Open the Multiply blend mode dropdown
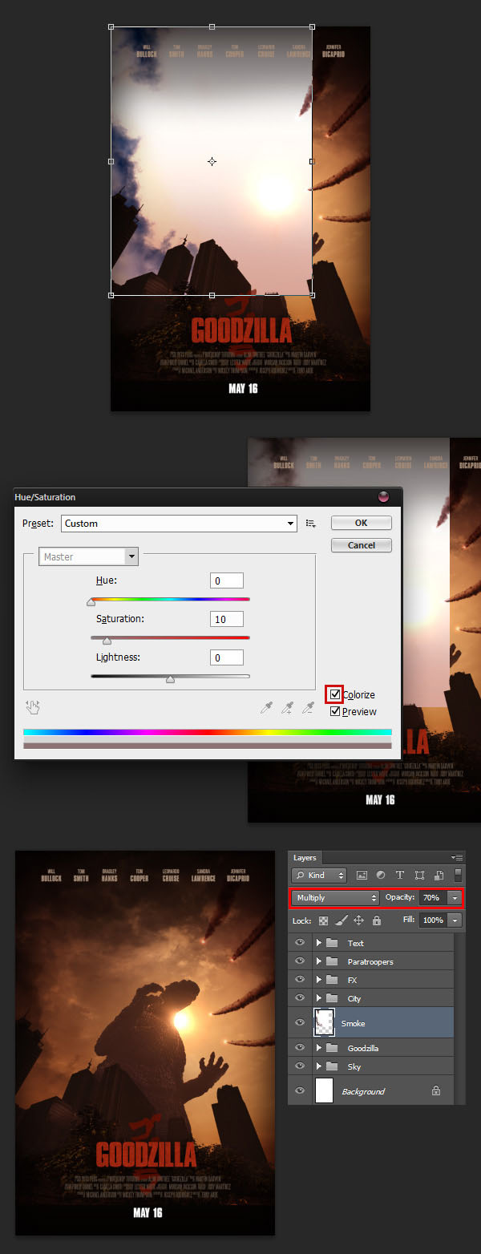The image size is (481, 1254). click(x=335, y=898)
